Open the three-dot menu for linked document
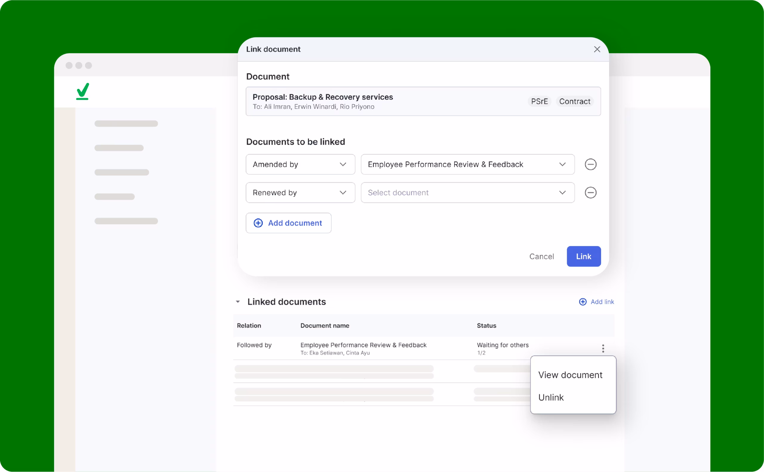 603,348
